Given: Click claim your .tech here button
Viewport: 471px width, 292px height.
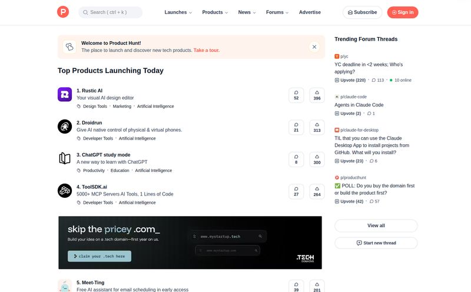Looking at the screenshot, I should pos(99,256).
